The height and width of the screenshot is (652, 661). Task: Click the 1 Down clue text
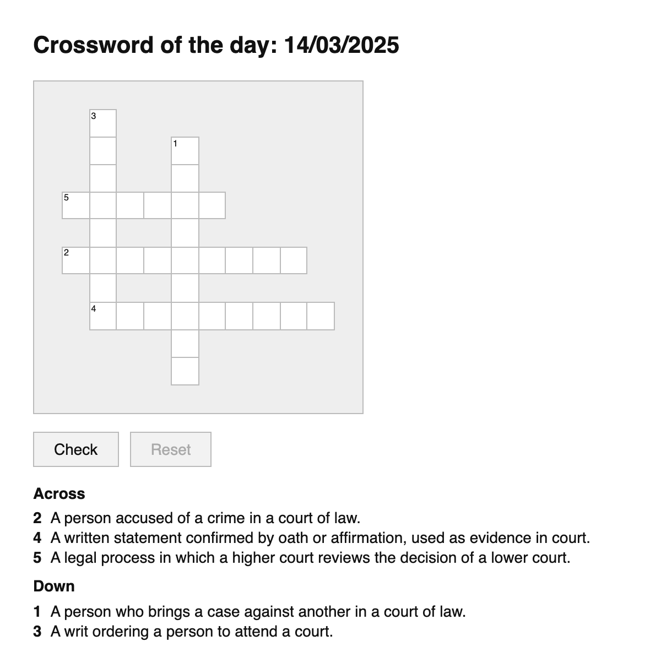tap(258, 612)
